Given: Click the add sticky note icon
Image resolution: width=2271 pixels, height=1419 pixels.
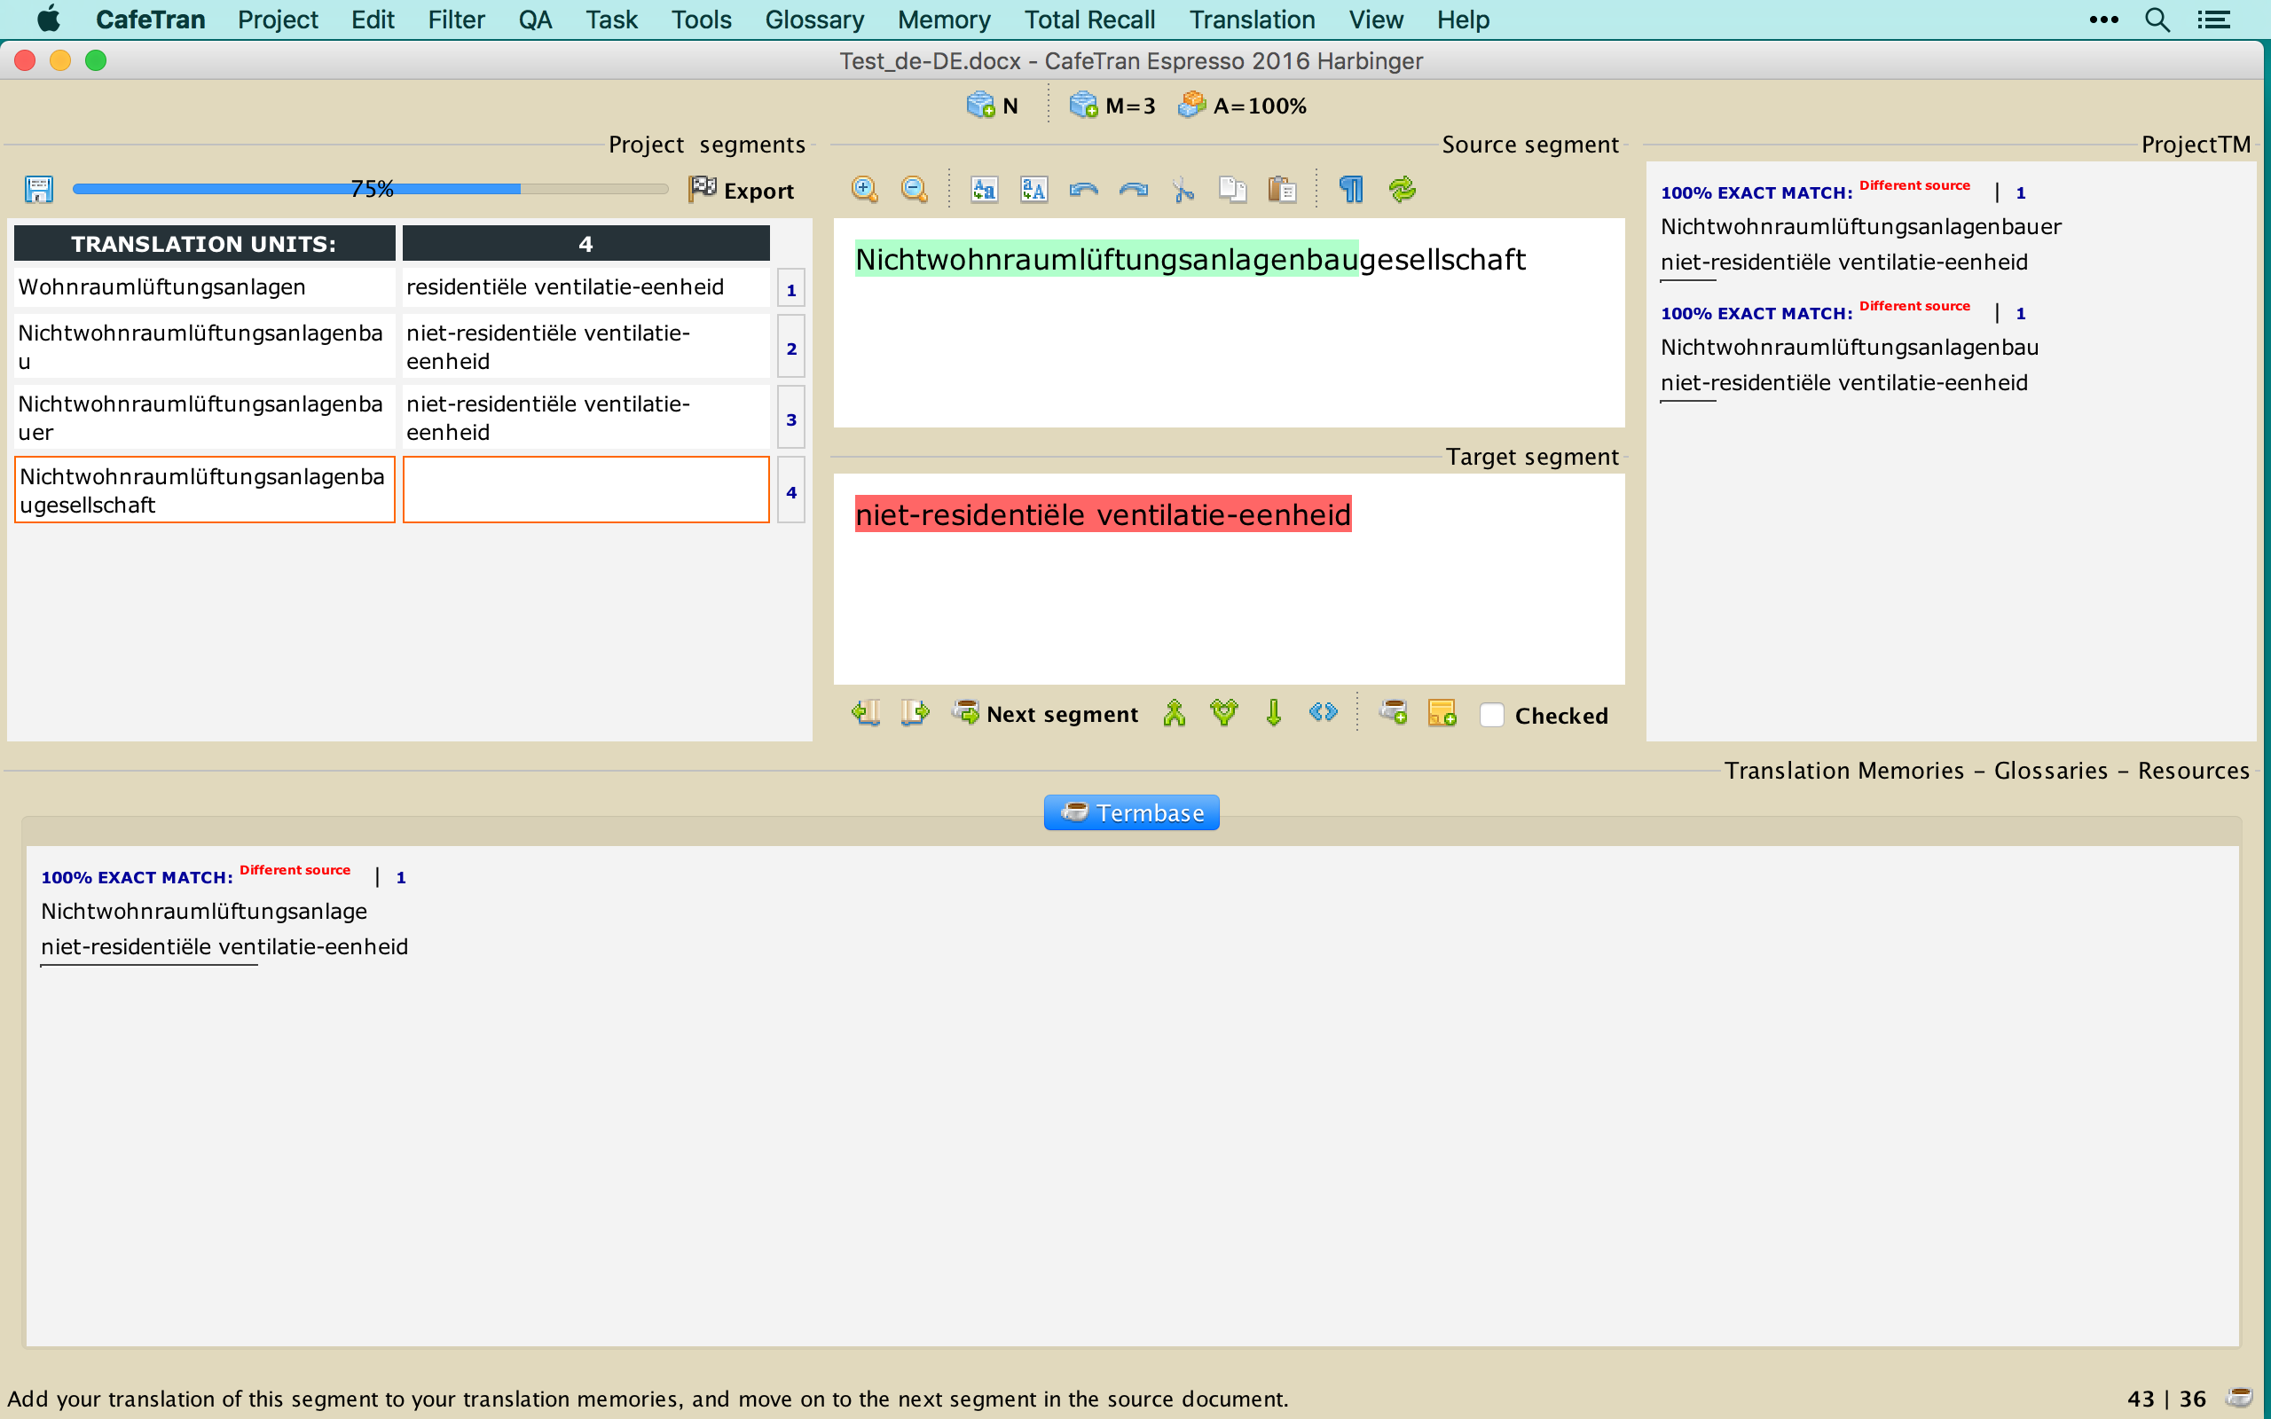Looking at the screenshot, I should point(1441,714).
